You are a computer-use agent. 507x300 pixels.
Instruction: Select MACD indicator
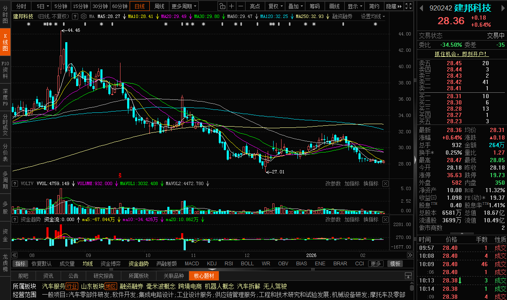pyautogui.click(x=192, y=264)
